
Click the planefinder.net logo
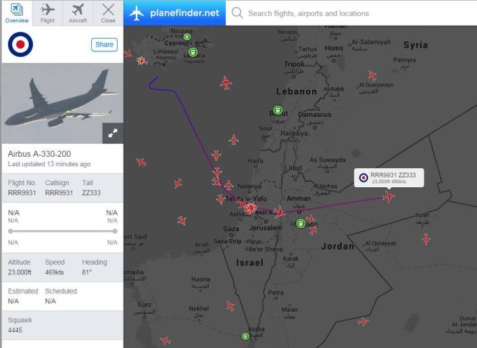(x=174, y=13)
